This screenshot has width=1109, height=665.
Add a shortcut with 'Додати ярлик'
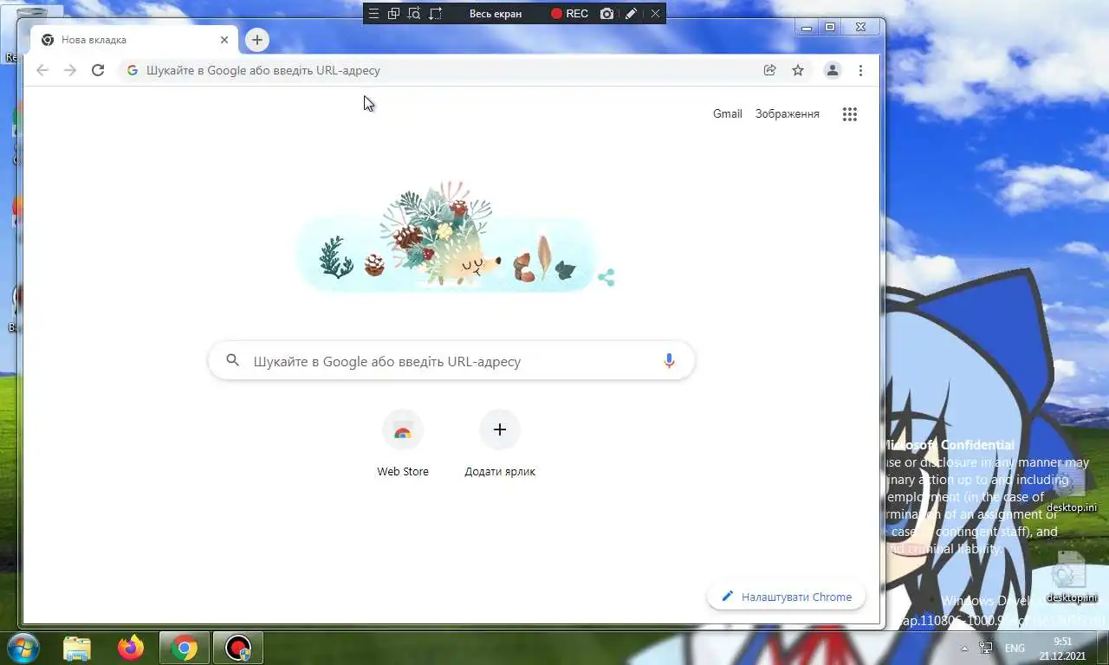point(500,444)
